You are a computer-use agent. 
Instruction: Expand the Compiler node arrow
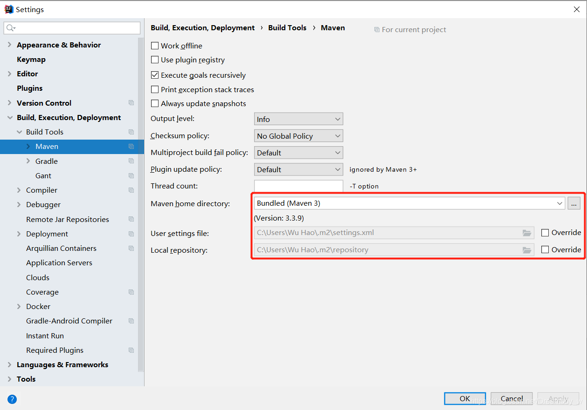[19, 190]
